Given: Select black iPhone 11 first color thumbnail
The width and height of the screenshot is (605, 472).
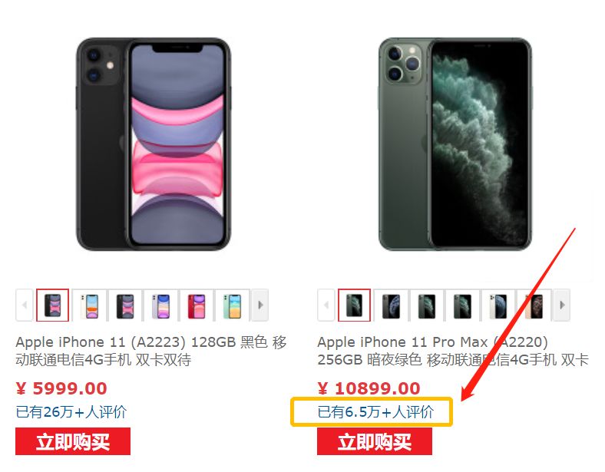Looking at the screenshot, I should (x=52, y=305).
